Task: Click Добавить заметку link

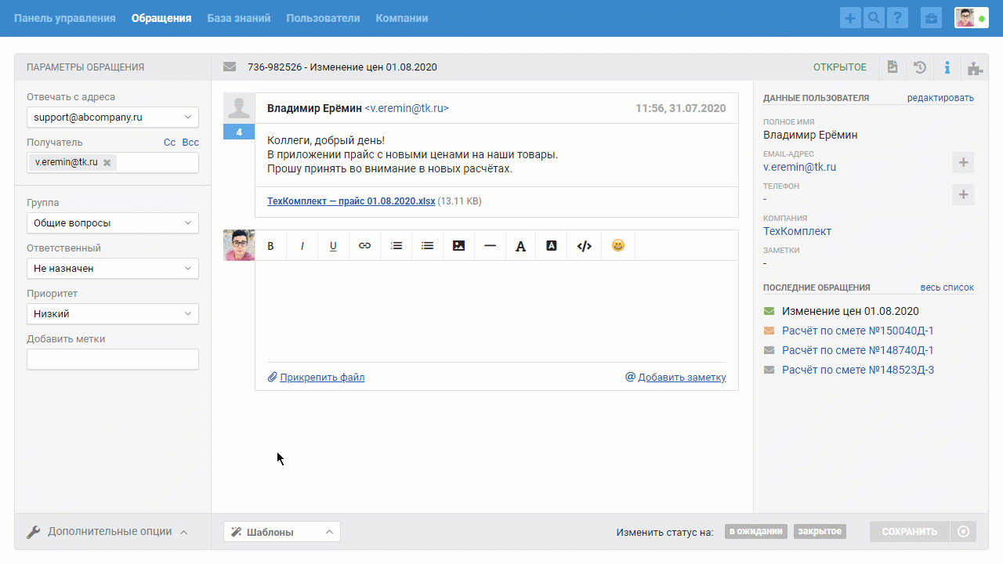Action: coord(682,378)
